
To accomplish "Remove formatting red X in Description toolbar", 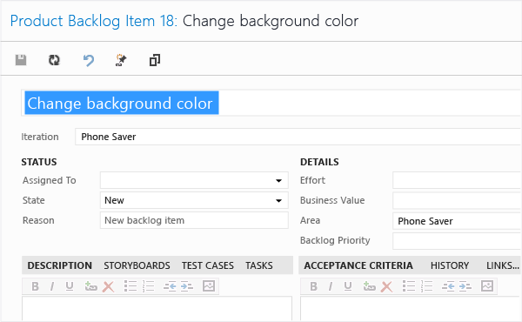I will pos(108,286).
